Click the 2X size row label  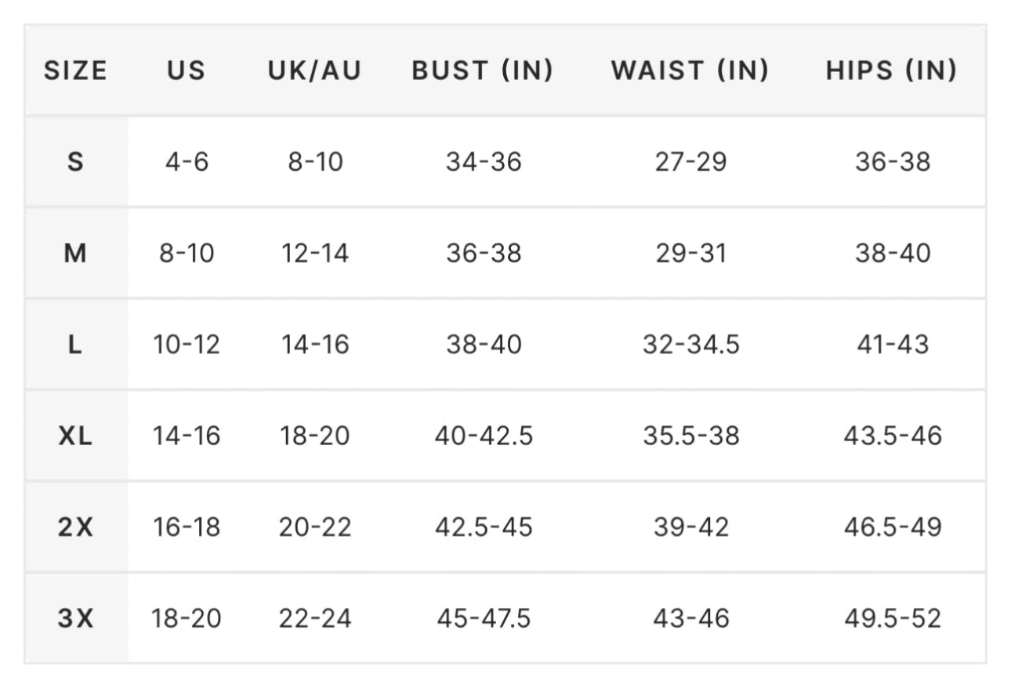[x=75, y=527]
